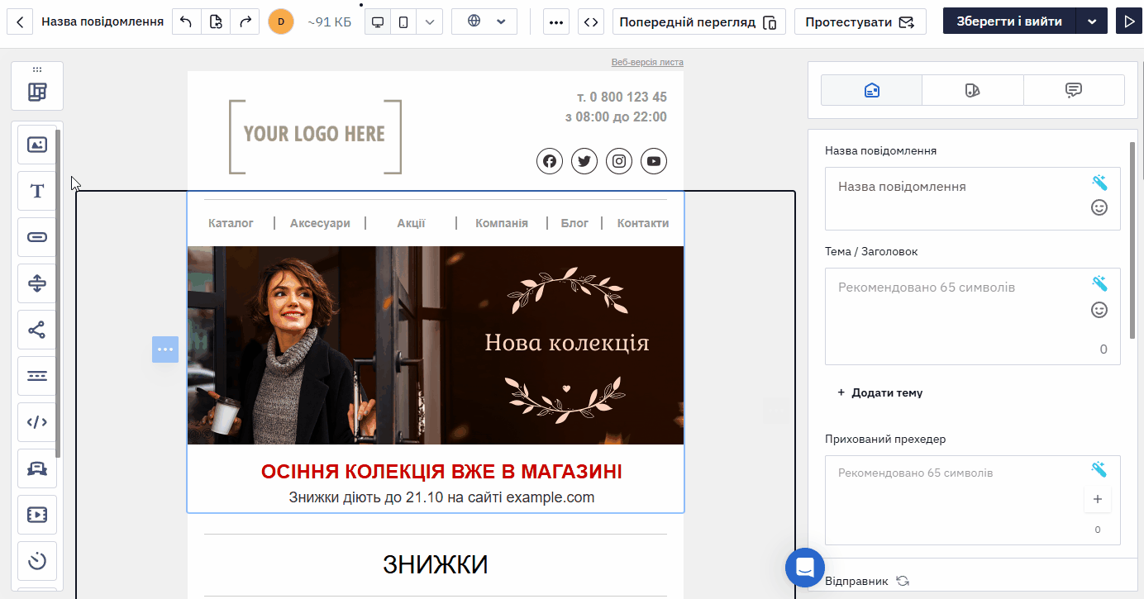Switch to message settings tab

(x=871, y=90)
